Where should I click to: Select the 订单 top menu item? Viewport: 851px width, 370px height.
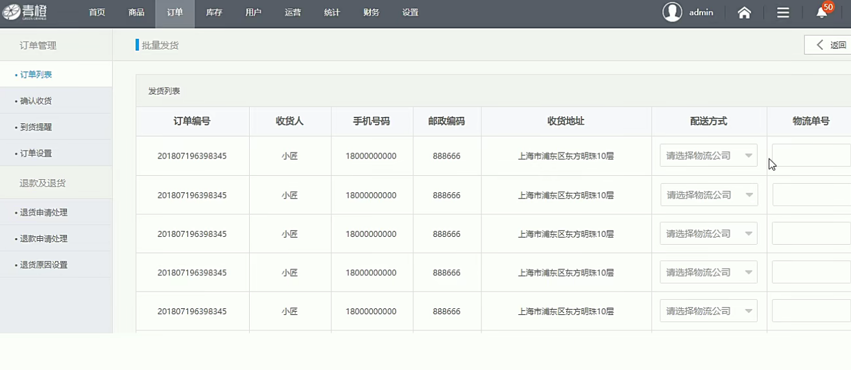175,13
